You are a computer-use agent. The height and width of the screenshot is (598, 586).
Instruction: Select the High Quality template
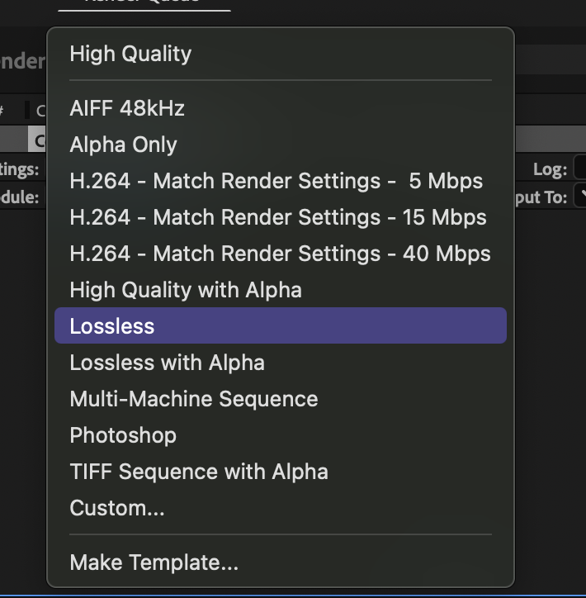(281, 54)
